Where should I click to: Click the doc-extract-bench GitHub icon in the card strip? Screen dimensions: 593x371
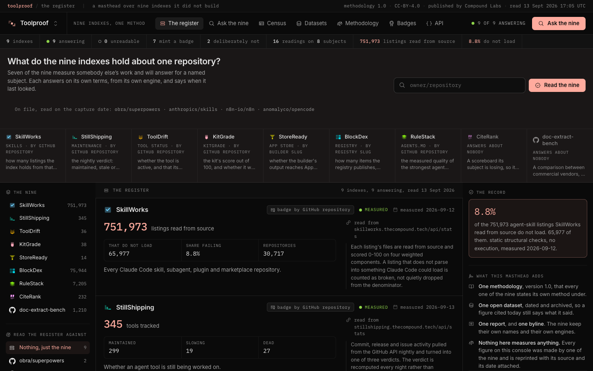(536, 140)
